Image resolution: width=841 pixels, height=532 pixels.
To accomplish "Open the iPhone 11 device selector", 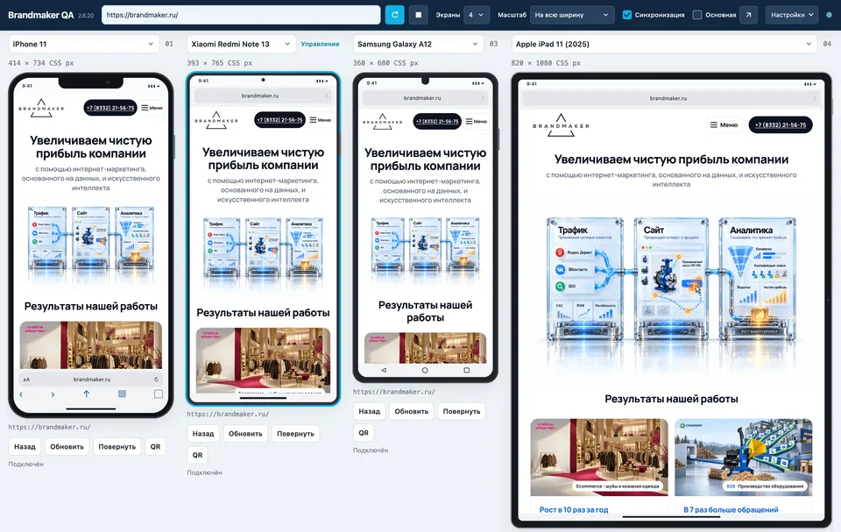I will point(84,44).
